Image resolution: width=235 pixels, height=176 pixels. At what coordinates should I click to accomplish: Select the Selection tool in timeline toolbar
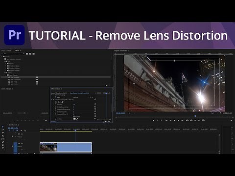(3, 127)
